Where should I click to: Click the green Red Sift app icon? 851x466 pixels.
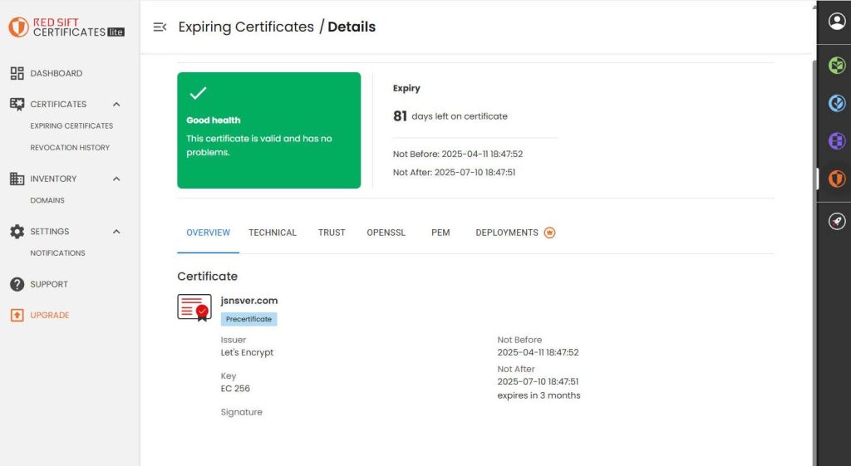pos(837,65)
